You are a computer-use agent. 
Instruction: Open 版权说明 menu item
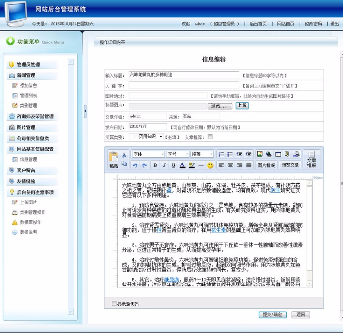(29, 232)
